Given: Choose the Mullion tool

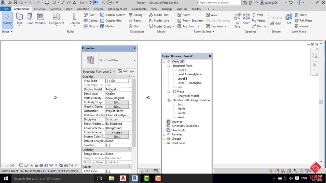Looking at the screenshot, I should [x=108, y=26].
